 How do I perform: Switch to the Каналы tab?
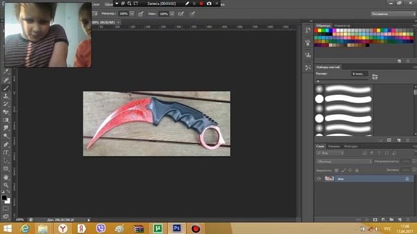coord(334,146)
